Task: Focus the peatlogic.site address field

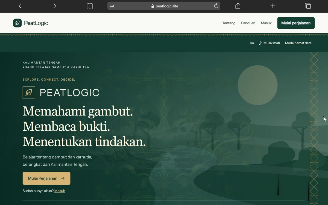Action: click(164, 6)
